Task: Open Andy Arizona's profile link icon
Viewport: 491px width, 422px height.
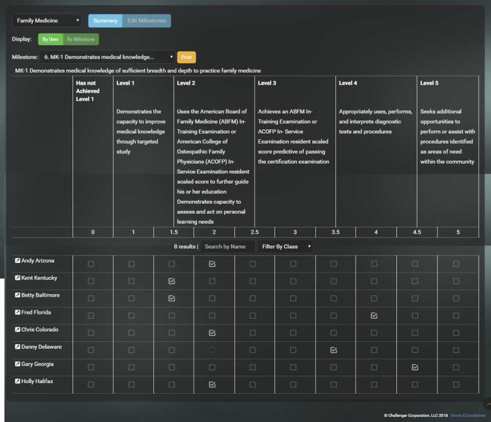Action: [17, 261]
